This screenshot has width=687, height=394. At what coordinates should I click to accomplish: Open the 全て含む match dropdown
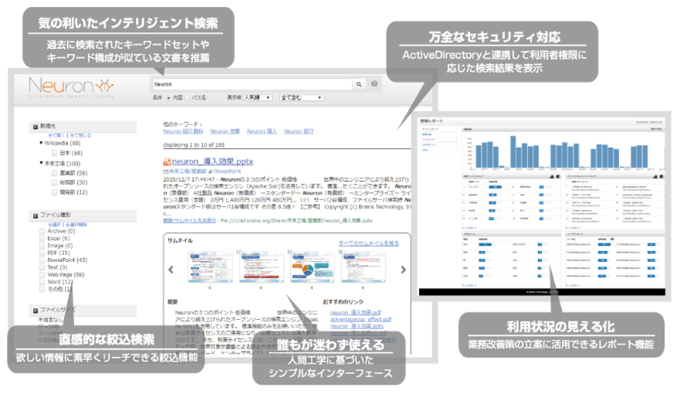(302, 97)
